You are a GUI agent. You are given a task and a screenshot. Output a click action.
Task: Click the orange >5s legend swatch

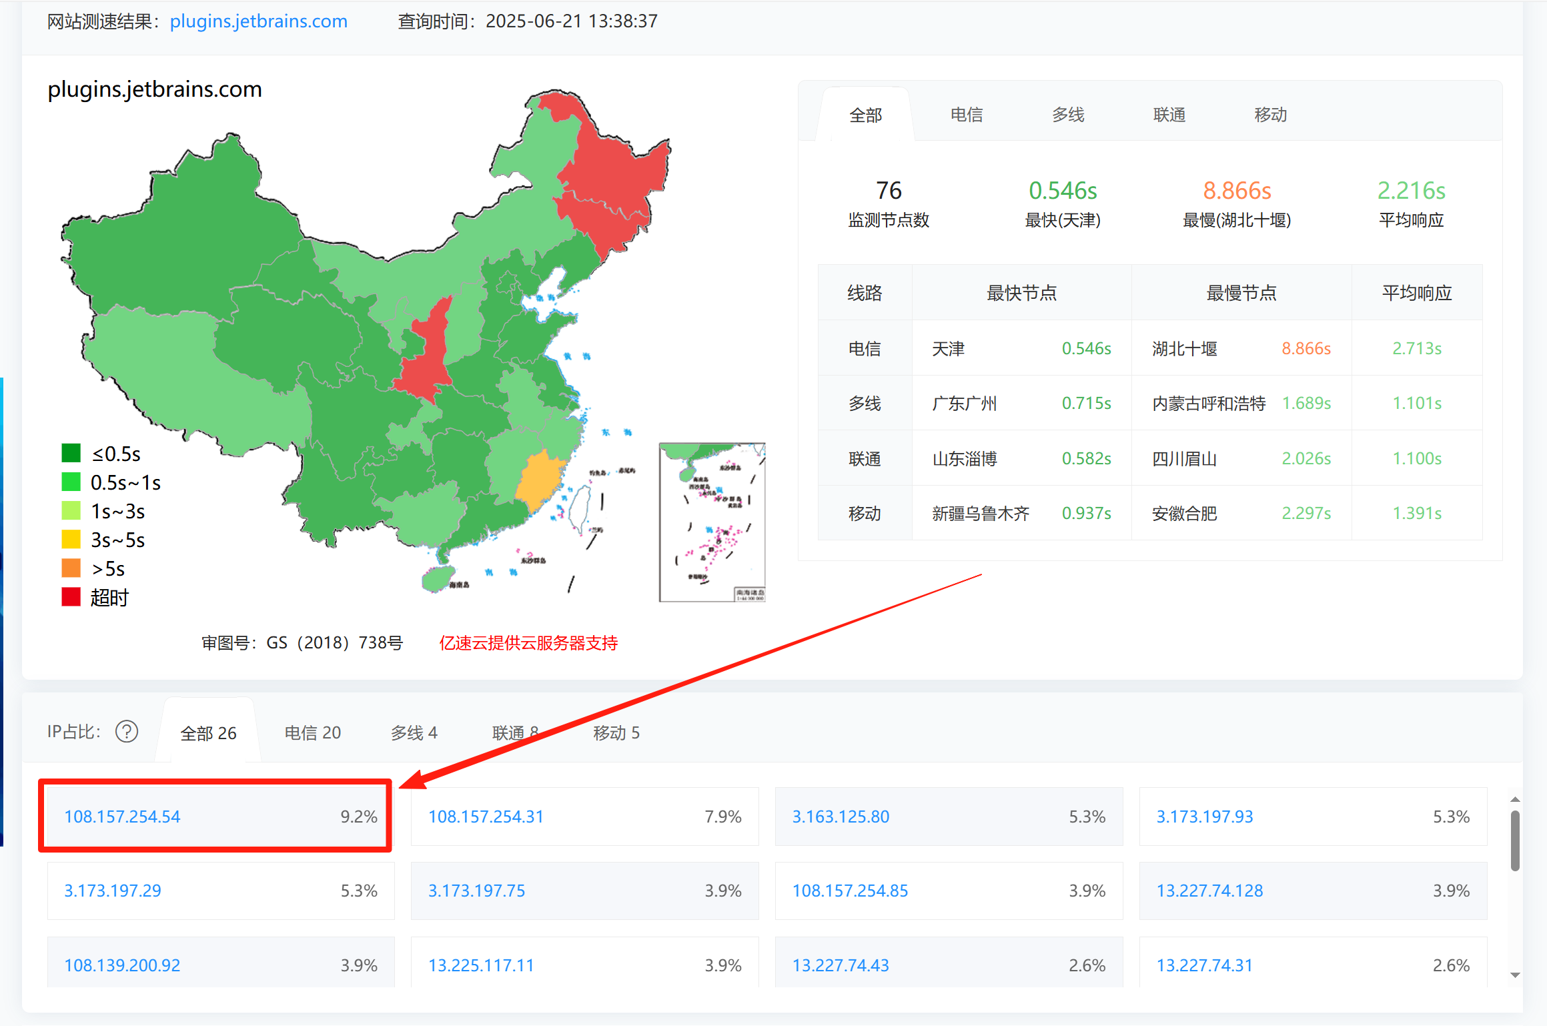coord(71,568)
